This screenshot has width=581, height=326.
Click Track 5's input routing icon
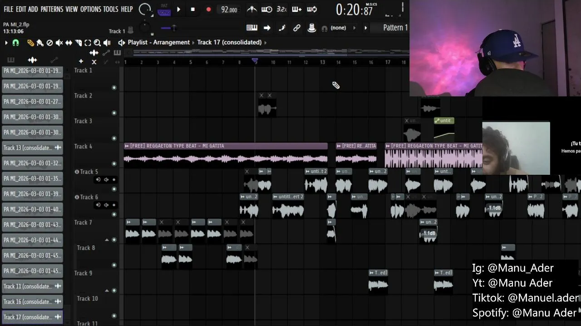click(x=98, y=180)
